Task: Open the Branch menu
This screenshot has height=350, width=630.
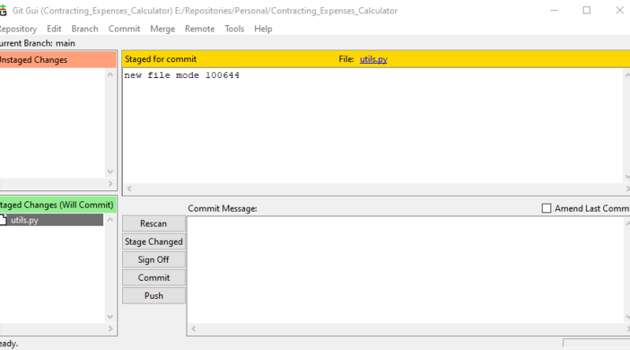Action: point(85,29)
